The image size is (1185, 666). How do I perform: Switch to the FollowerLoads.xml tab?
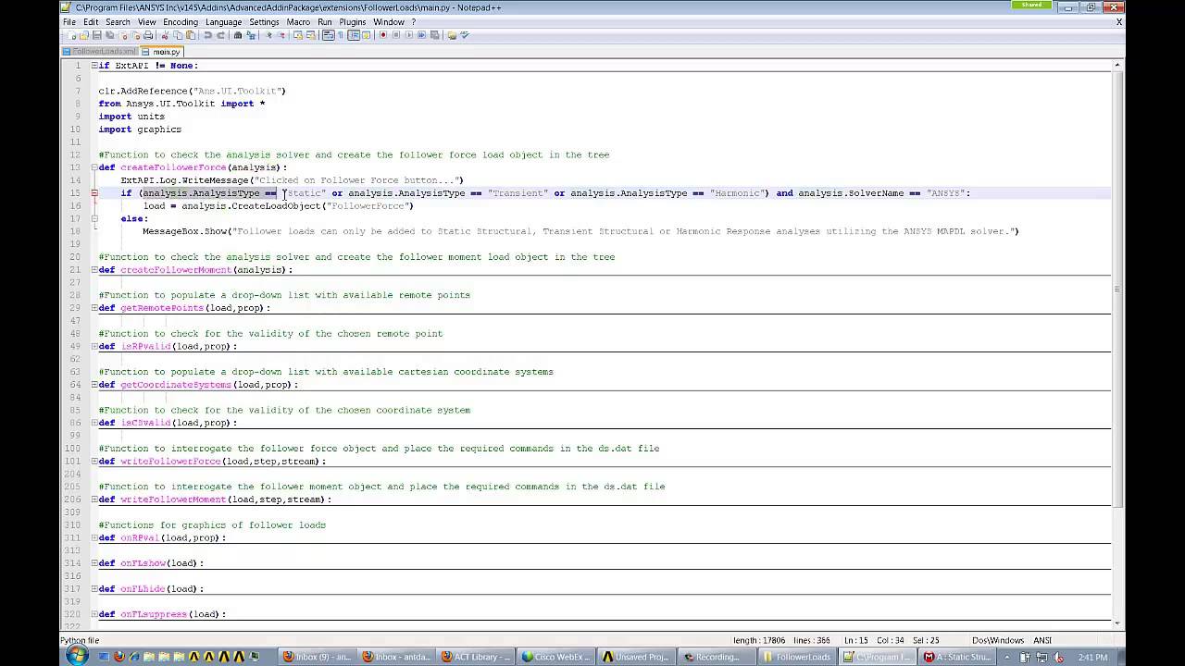[99, 52]
